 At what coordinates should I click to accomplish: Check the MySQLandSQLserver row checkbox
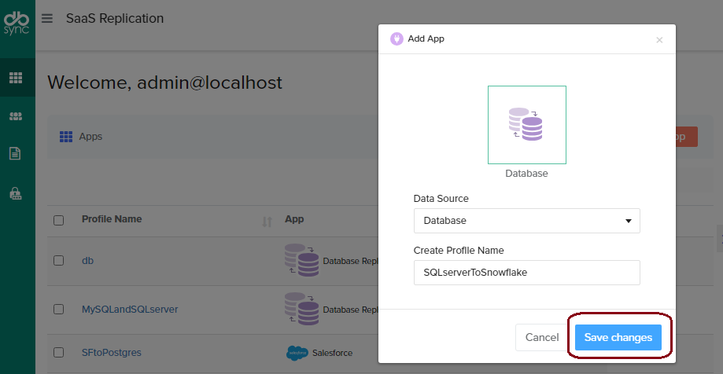[58, 309]
